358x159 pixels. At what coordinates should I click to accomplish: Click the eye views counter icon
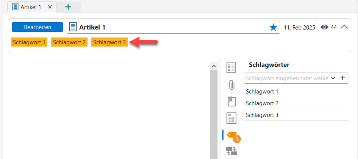(x=324, y=27)
